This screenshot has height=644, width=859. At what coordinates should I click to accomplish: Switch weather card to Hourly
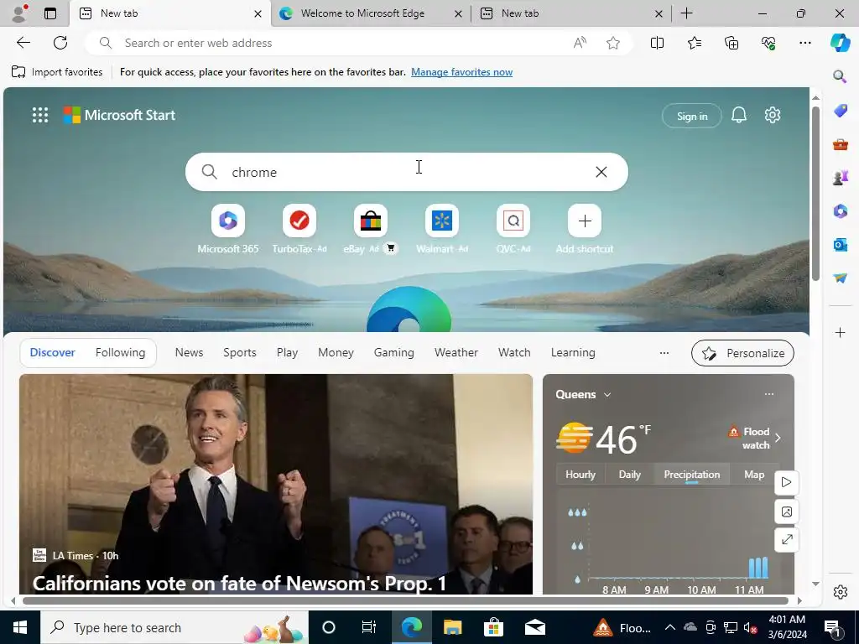[x=580, y=475]
